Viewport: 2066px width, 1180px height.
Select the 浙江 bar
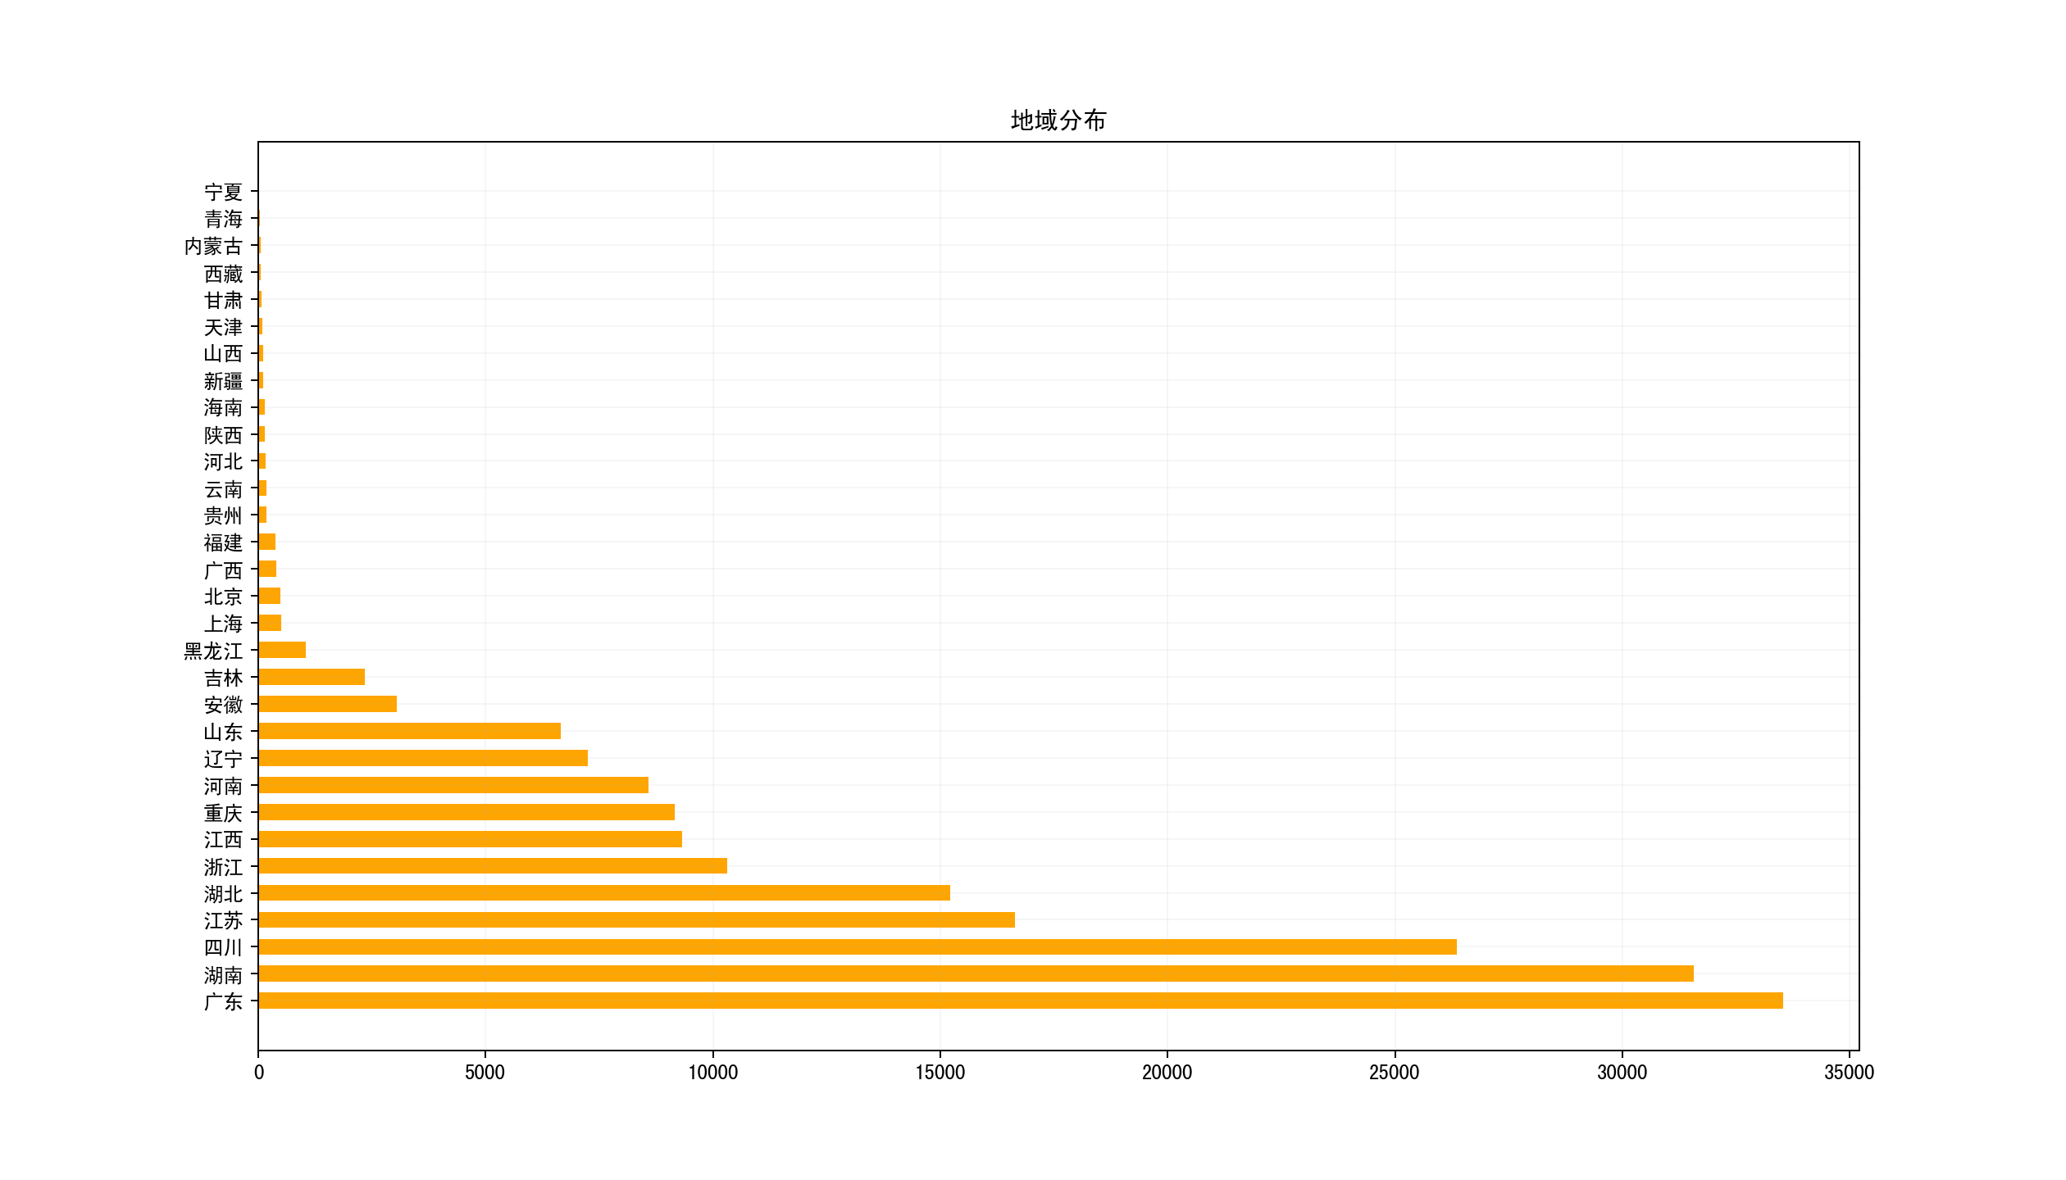493,865
